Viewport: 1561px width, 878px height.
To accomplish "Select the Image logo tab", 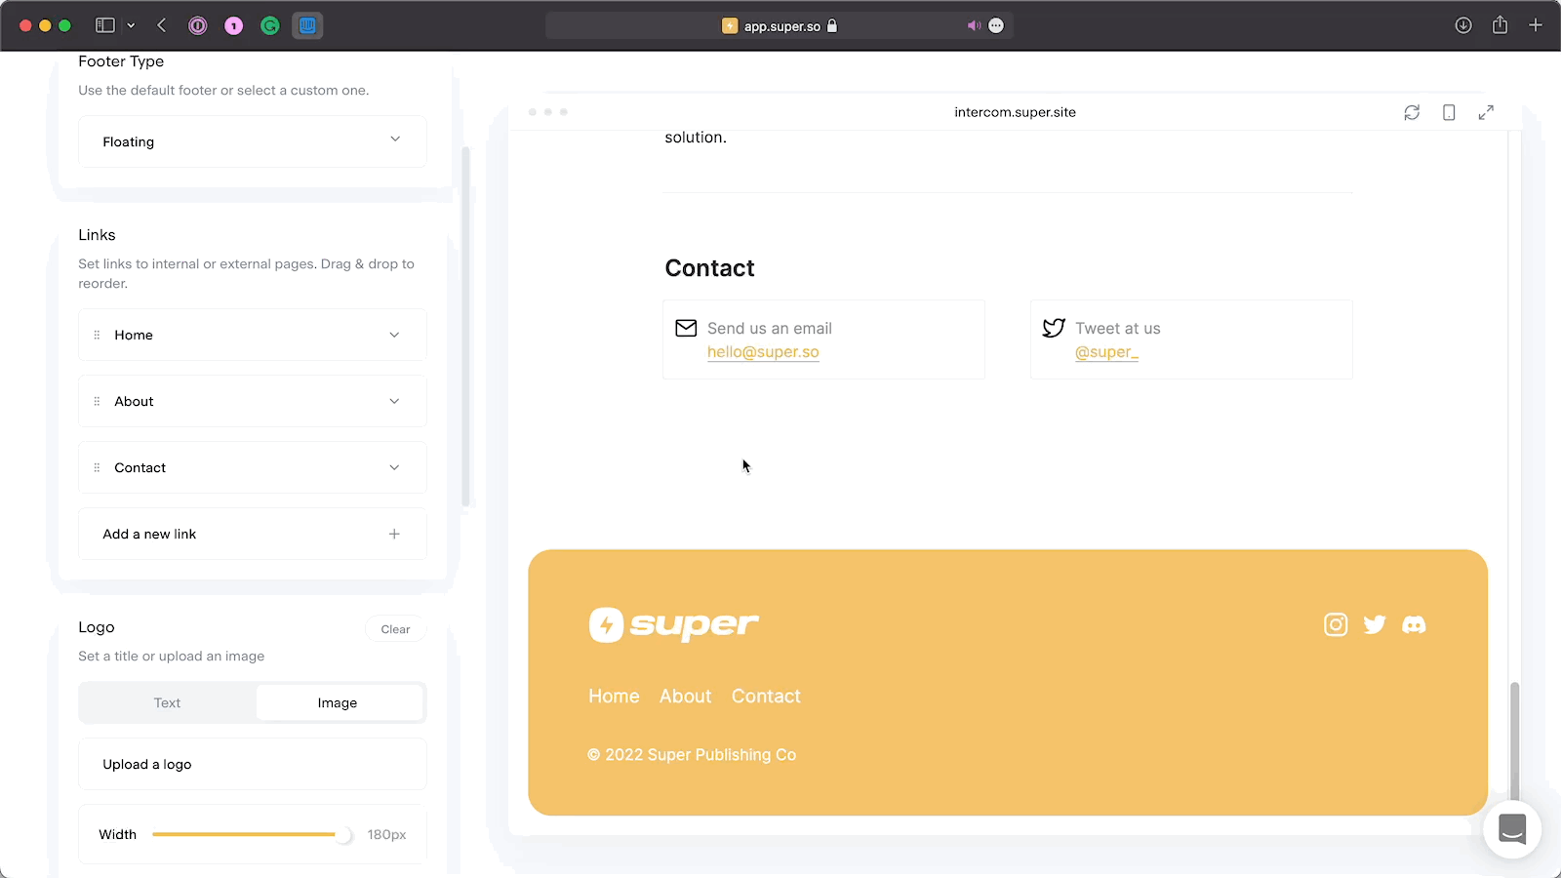I will click(x=338, y=702).
